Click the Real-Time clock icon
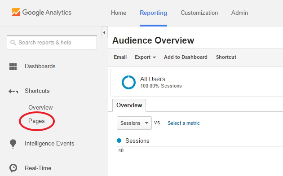The height and width of the screenshot is (176, 283). [x=13, y=168]
